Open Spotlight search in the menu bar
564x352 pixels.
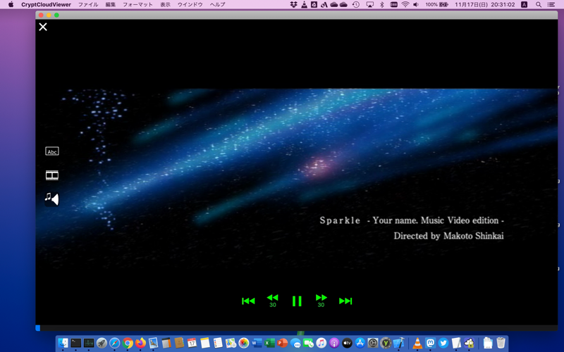tap(539, 5)
